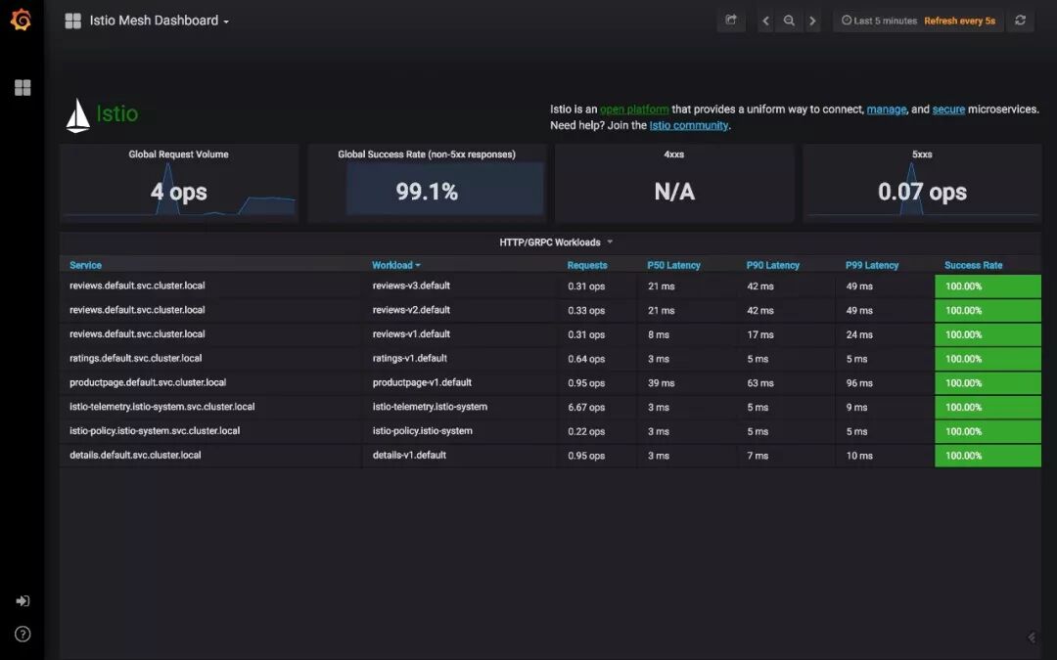Click the Global Request Volume panel title
1057x660 pixels.
click(x=179, y=154)
